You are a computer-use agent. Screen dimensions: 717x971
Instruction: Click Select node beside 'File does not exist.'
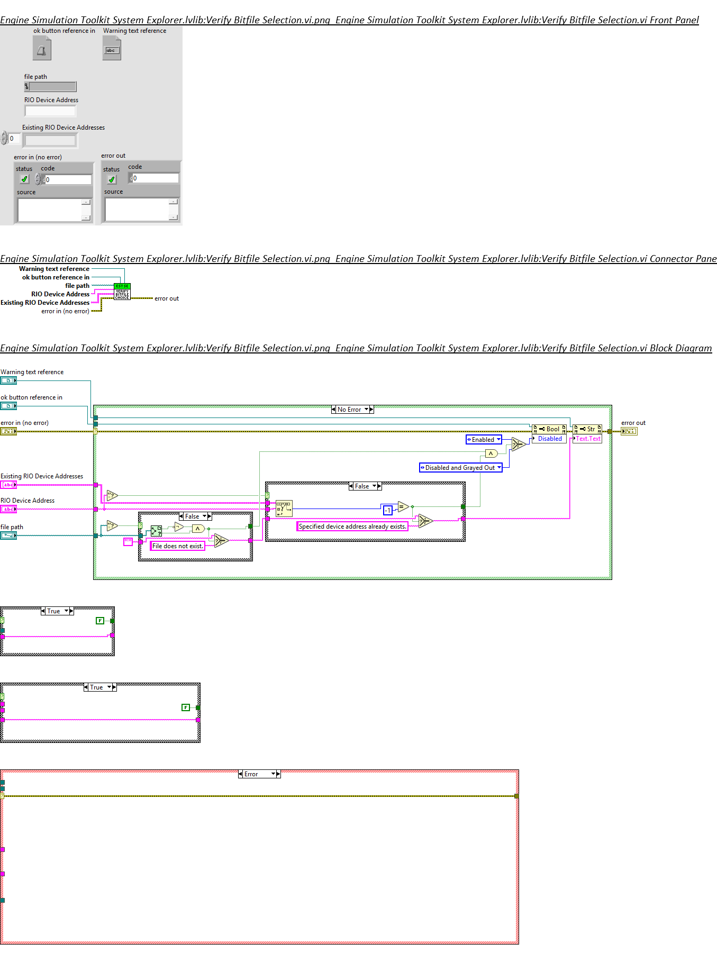click(221, 541)
